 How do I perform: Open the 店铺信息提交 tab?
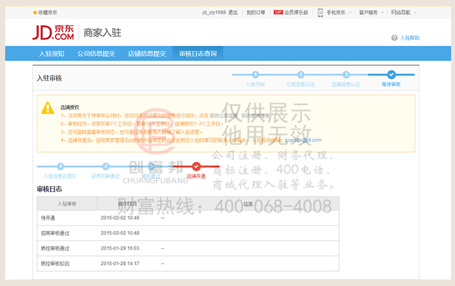point(147,54)
